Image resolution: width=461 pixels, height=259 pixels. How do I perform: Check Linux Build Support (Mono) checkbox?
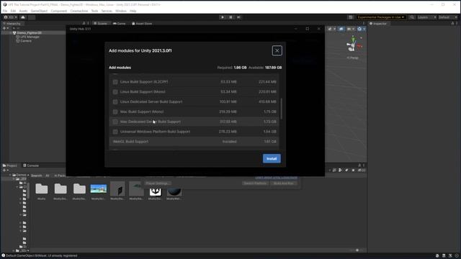[115, 92]
